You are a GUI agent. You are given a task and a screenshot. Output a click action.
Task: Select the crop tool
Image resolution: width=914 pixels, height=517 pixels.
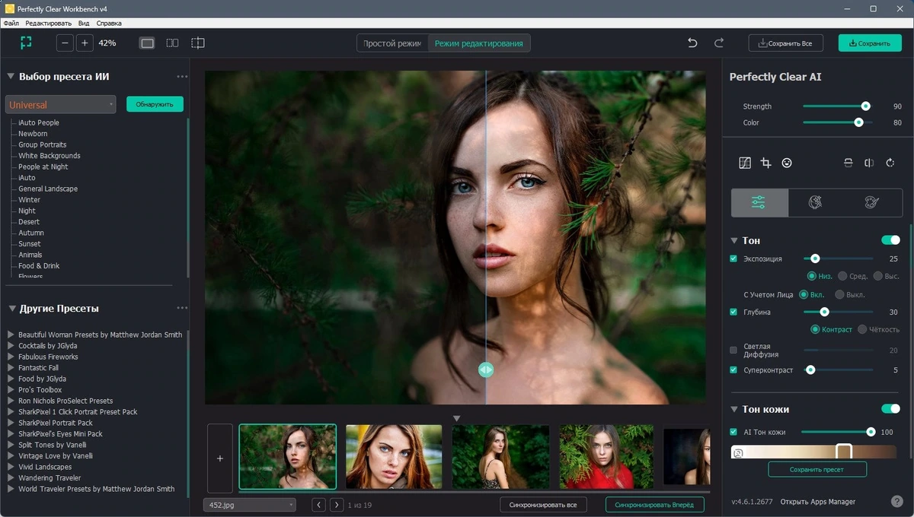pyautogui.click(x=765, y=163)
